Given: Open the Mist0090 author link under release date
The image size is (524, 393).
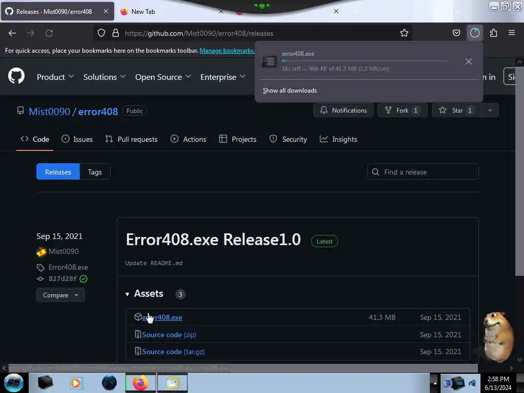Looking at the screenshot, I should 63,251.
